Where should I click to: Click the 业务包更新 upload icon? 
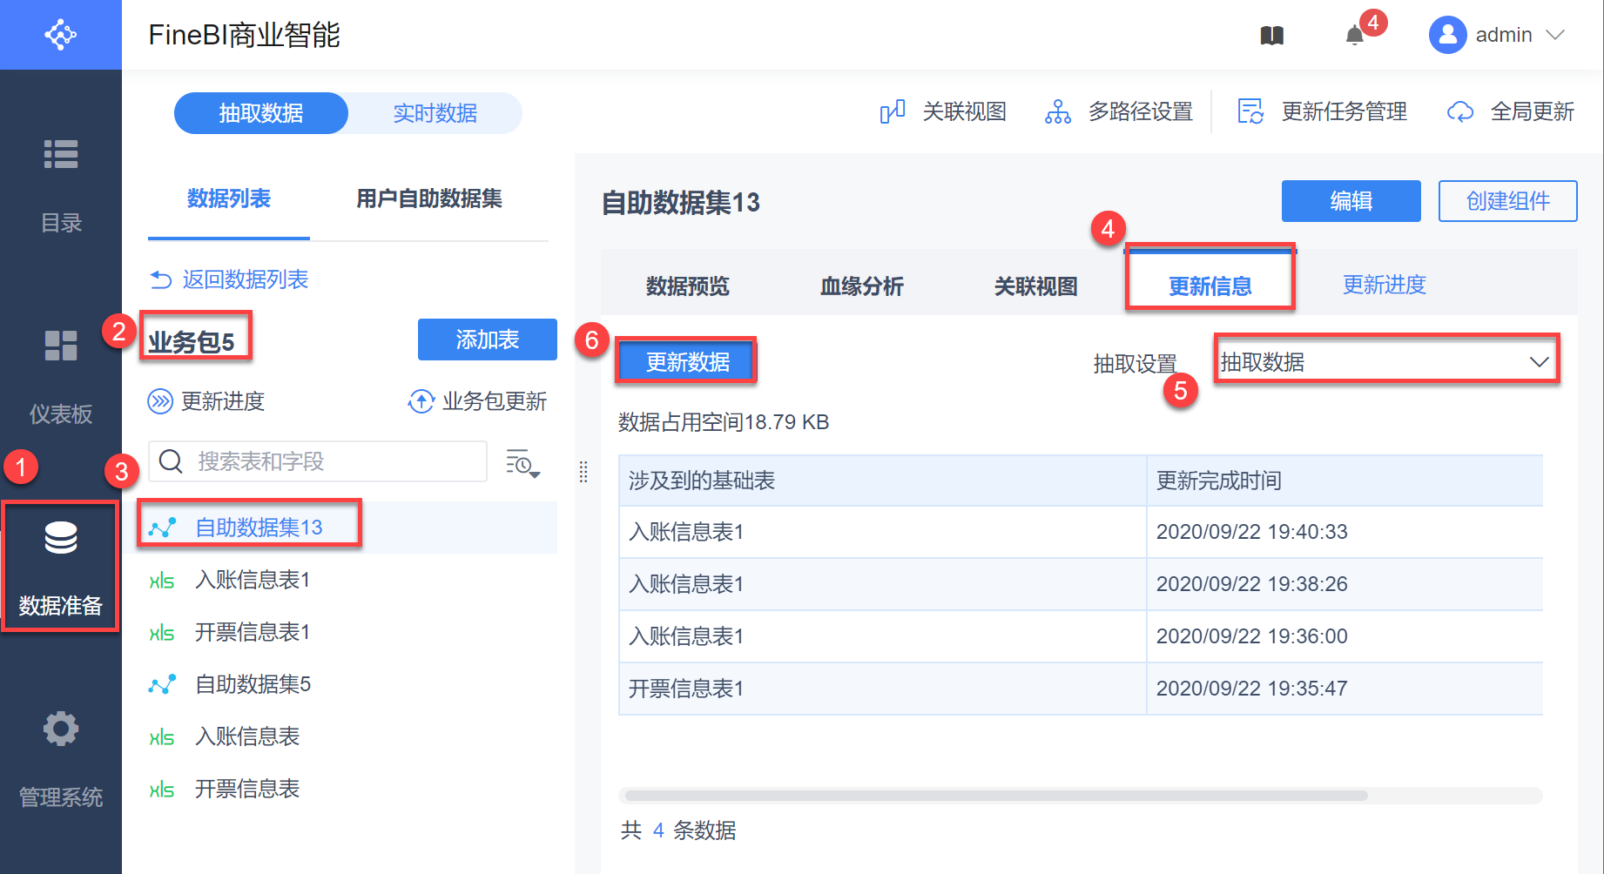click(421, 401)
